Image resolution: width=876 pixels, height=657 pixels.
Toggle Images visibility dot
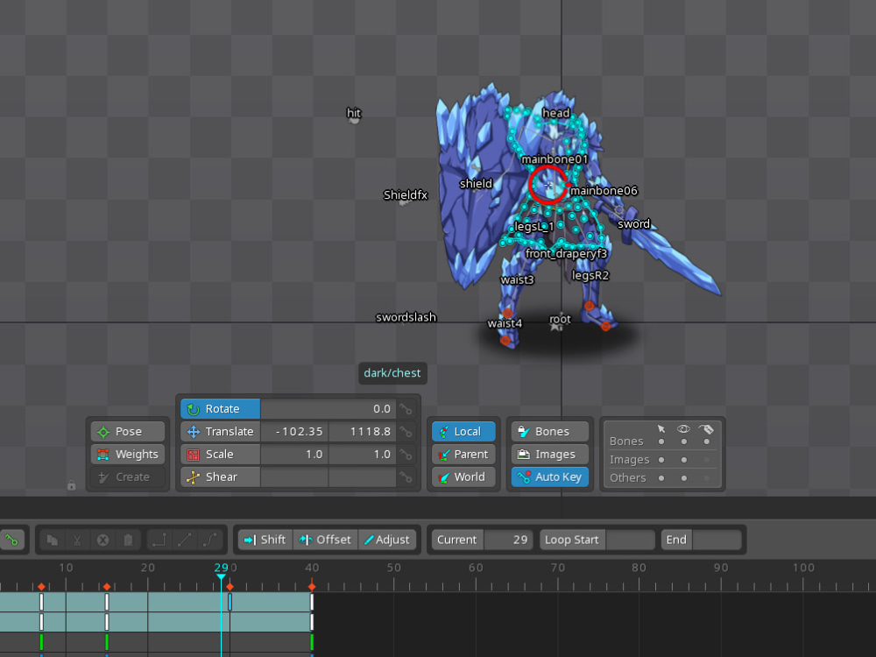point(684,460)
